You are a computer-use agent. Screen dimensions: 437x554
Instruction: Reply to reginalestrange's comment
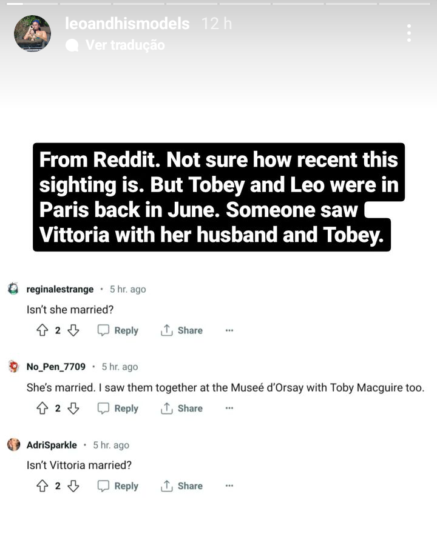118,330
